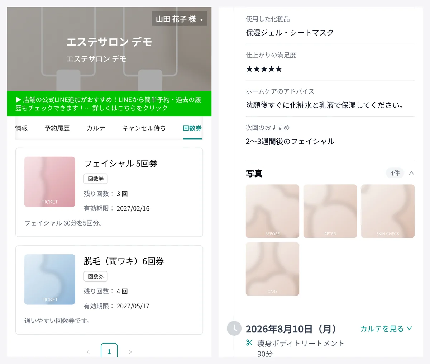Click the green LINE official account banner
The image size is (430, 364).
pos(109,104)
